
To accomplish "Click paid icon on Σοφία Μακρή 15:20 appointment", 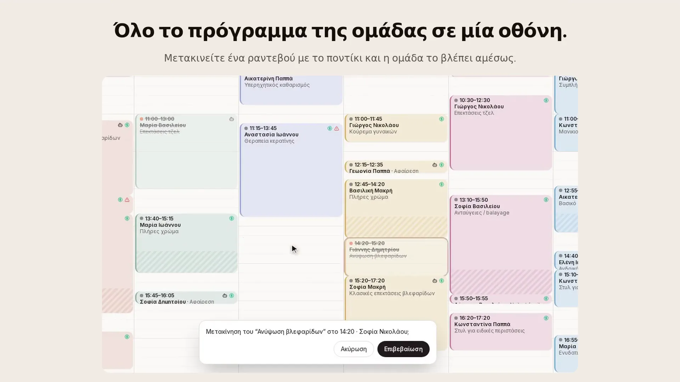I will (x=441, y=281).
